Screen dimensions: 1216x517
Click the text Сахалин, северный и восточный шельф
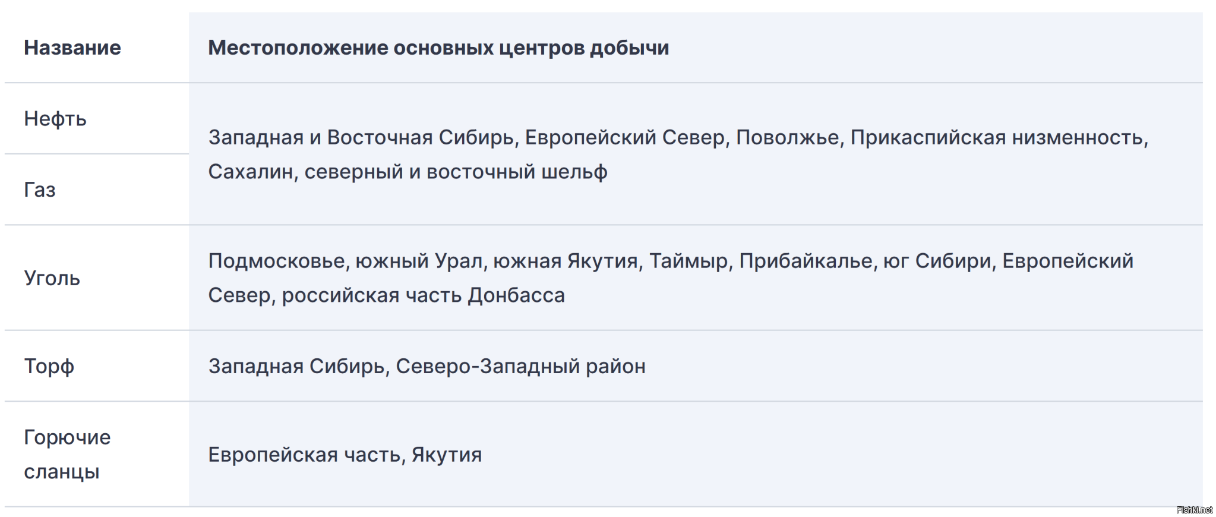pyautogui.click(x=408, y=172)
